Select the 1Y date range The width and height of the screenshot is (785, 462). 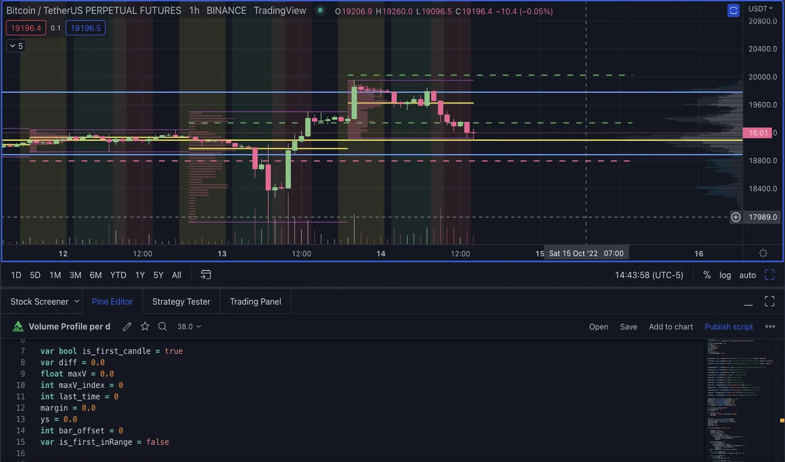140,275
